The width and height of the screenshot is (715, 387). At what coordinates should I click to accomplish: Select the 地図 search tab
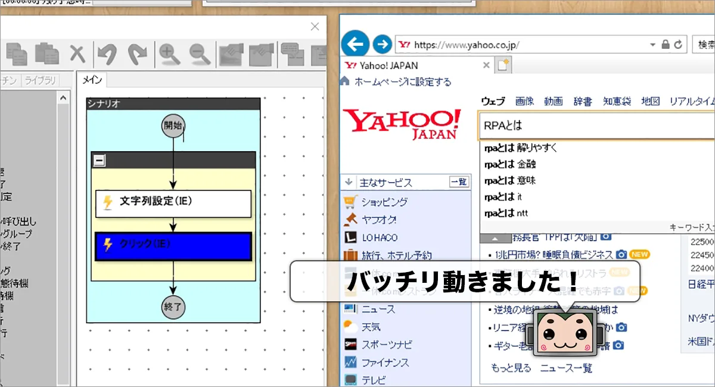[x=651, y=101]
